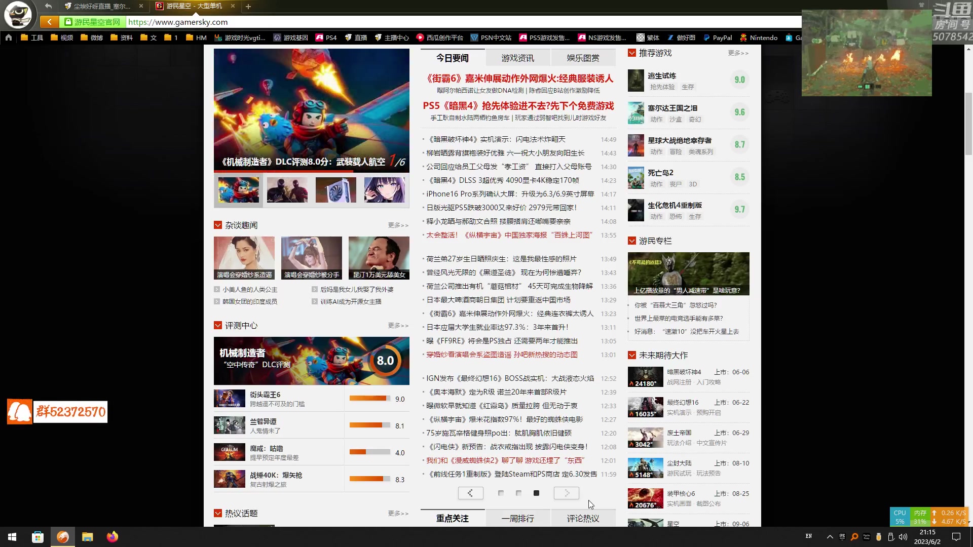The width and height of the screenshot is (973, 547).
Task: Click the 游民星空官网 site identity badge
Action: pos(92,22)
